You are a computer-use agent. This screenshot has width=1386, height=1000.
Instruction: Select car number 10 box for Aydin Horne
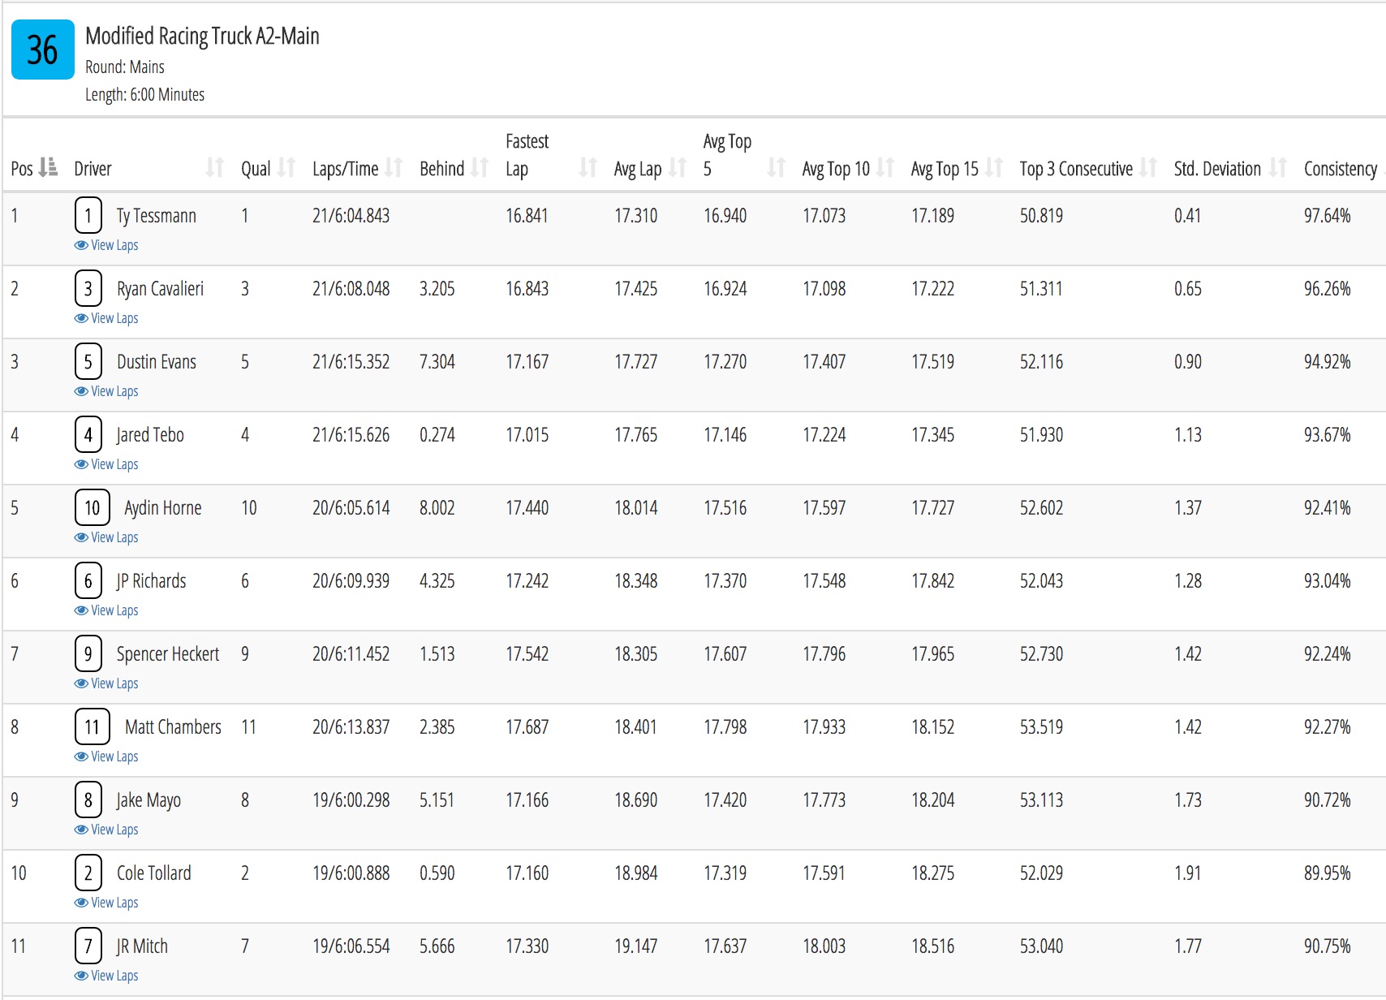coord(93,508)
